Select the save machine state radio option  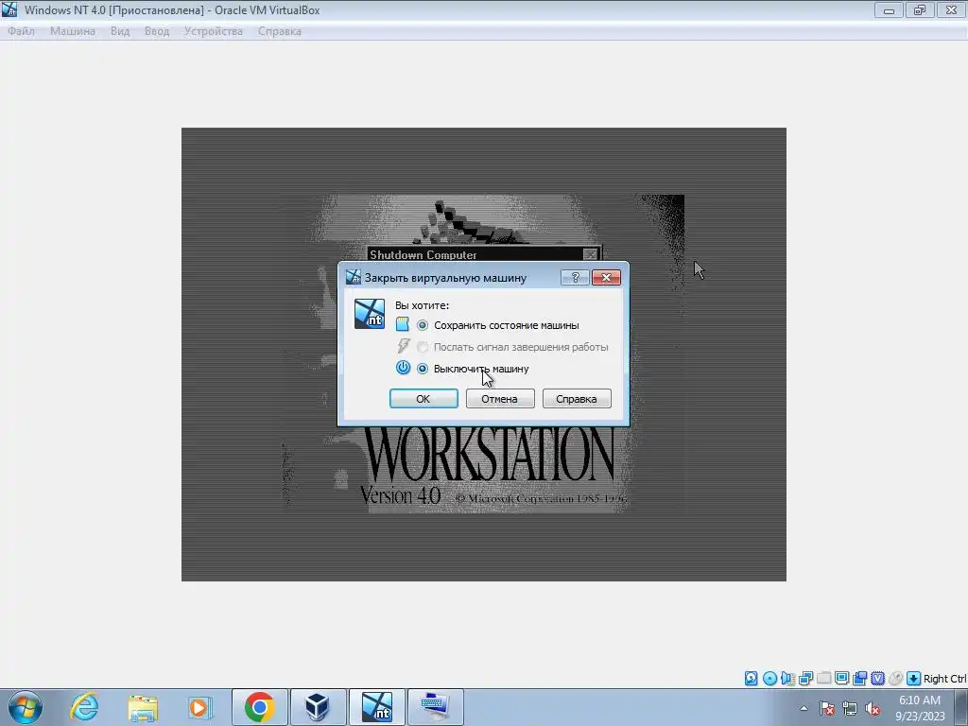point(423,325)
